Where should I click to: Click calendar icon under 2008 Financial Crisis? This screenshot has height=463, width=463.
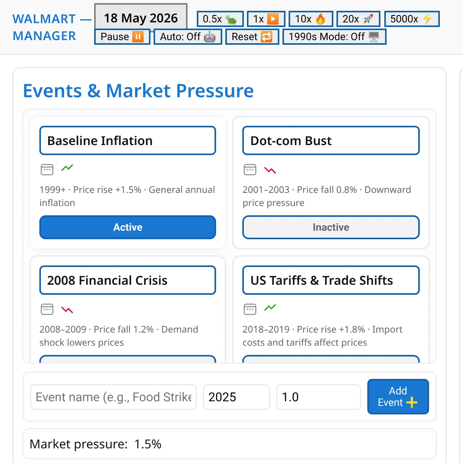pos(47,309)
